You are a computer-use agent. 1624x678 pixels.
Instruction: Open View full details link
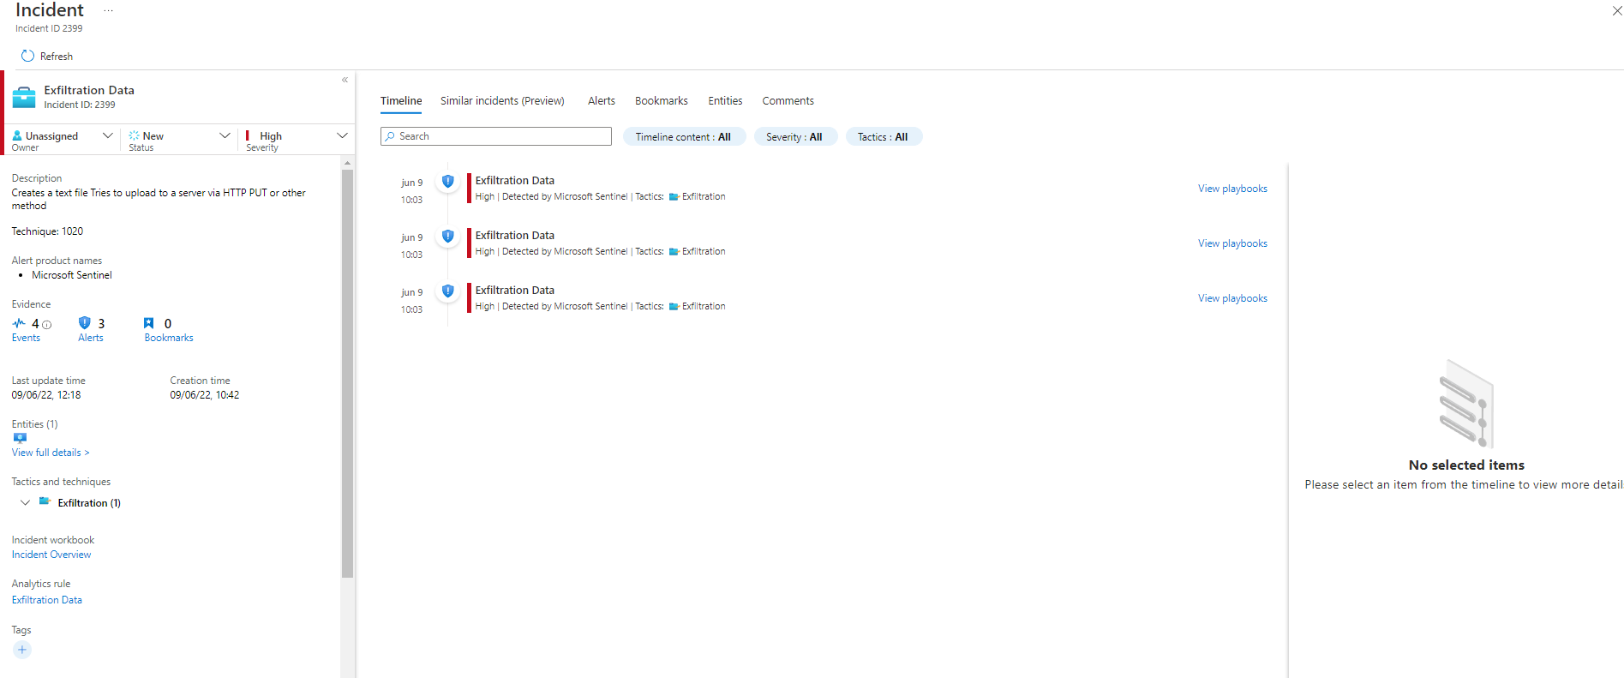point(50,453)
